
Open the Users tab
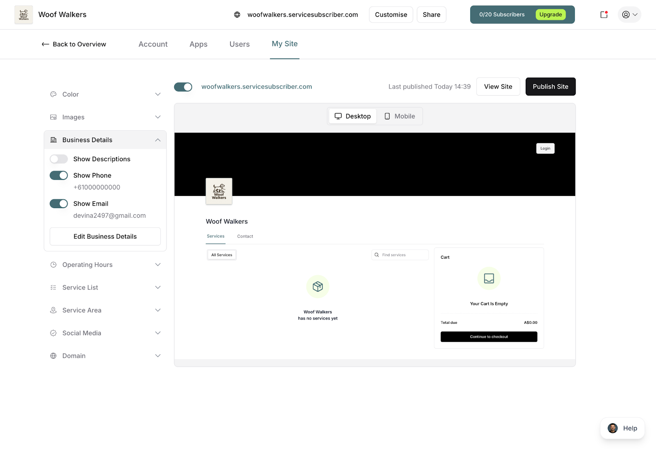point(239,44)
